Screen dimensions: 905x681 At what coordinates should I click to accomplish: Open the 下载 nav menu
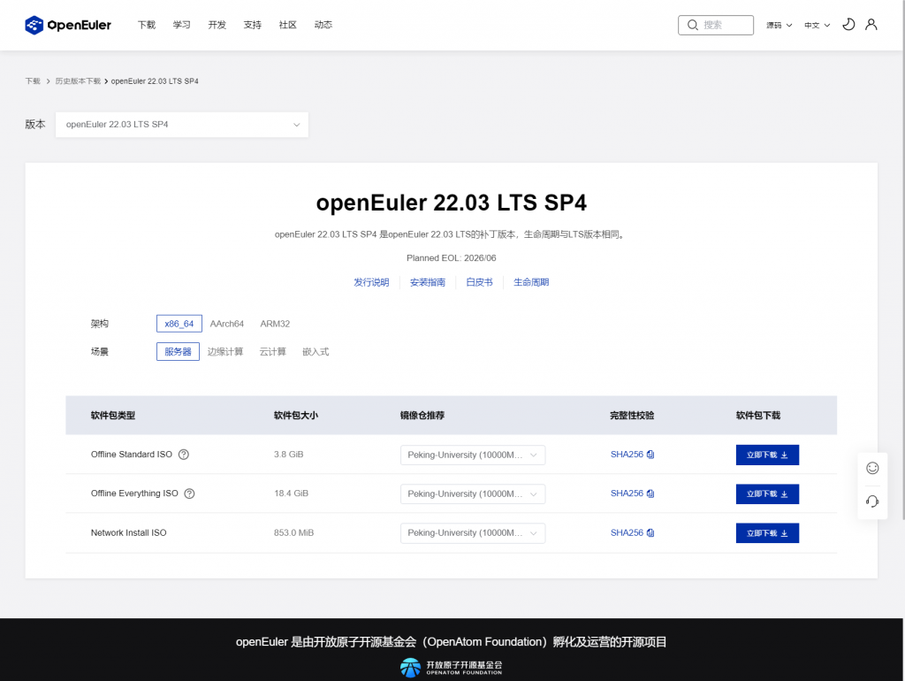(147, 24)
